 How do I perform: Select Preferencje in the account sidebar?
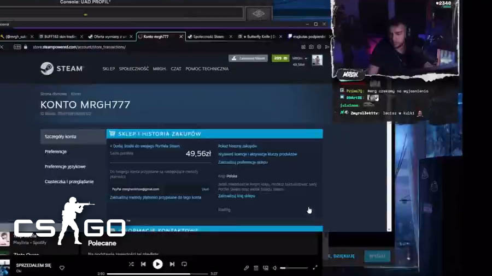56,152
